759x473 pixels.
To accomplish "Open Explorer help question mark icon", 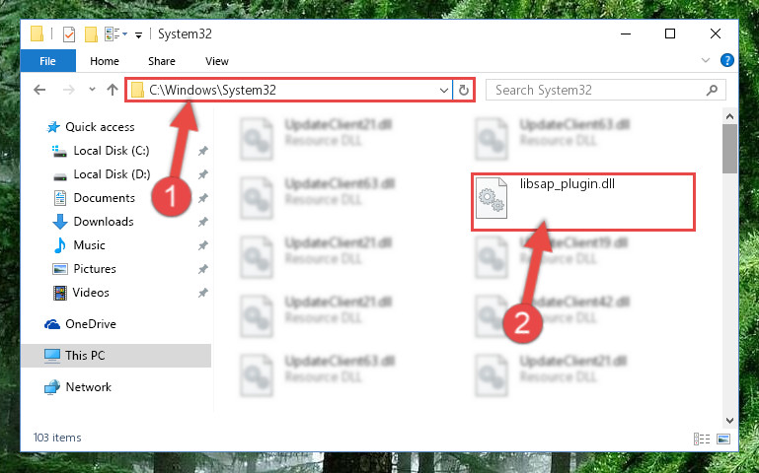I will (727, 60).
